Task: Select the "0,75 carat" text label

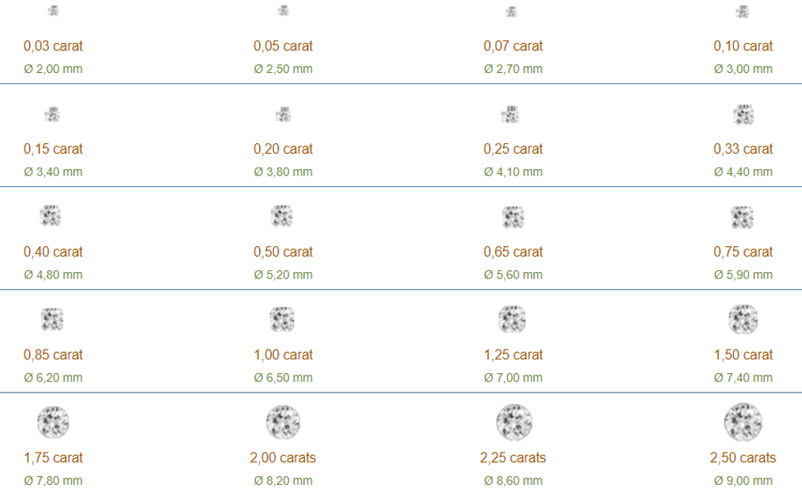Action: coord(743,252)
